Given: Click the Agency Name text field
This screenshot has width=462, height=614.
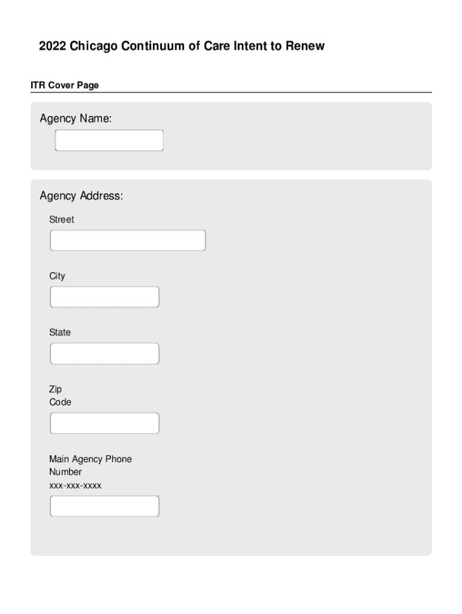Looking at the screenshot, I should 109,140.
